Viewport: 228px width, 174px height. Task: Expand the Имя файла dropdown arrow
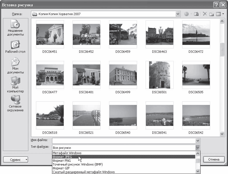(198, 141)
